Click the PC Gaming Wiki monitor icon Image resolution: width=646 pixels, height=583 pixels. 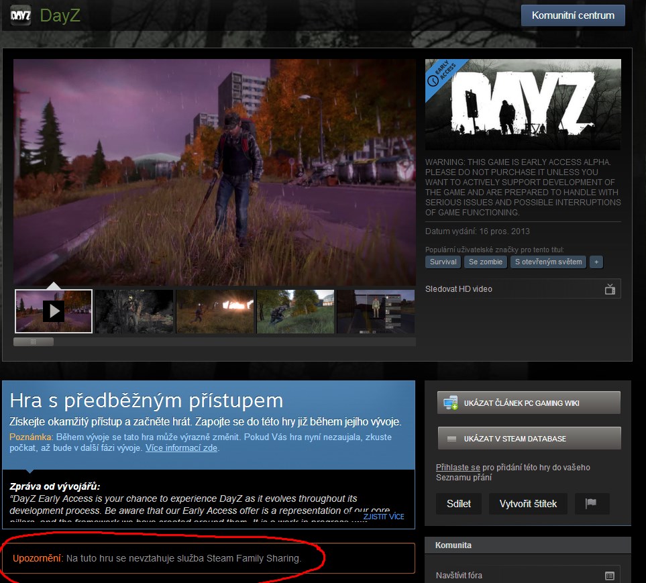450,403
